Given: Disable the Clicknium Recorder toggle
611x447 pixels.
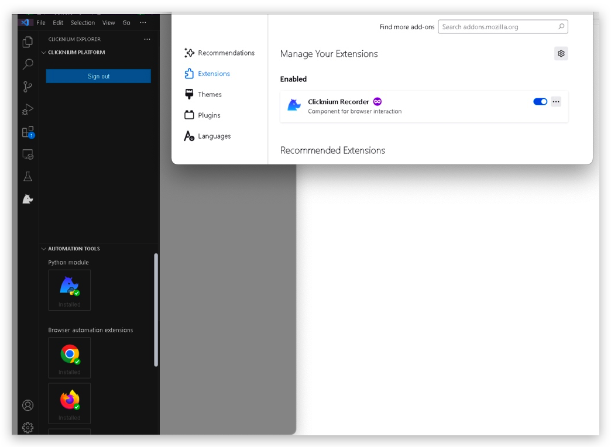Looking at the screenshot, I should pos(540,102).
